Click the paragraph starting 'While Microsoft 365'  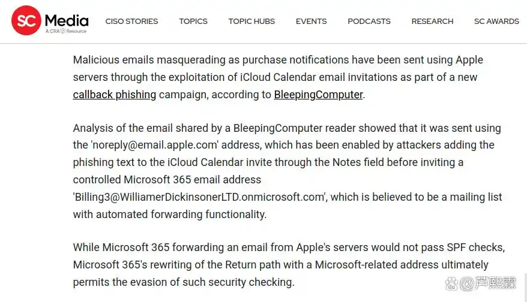point(289,265)
